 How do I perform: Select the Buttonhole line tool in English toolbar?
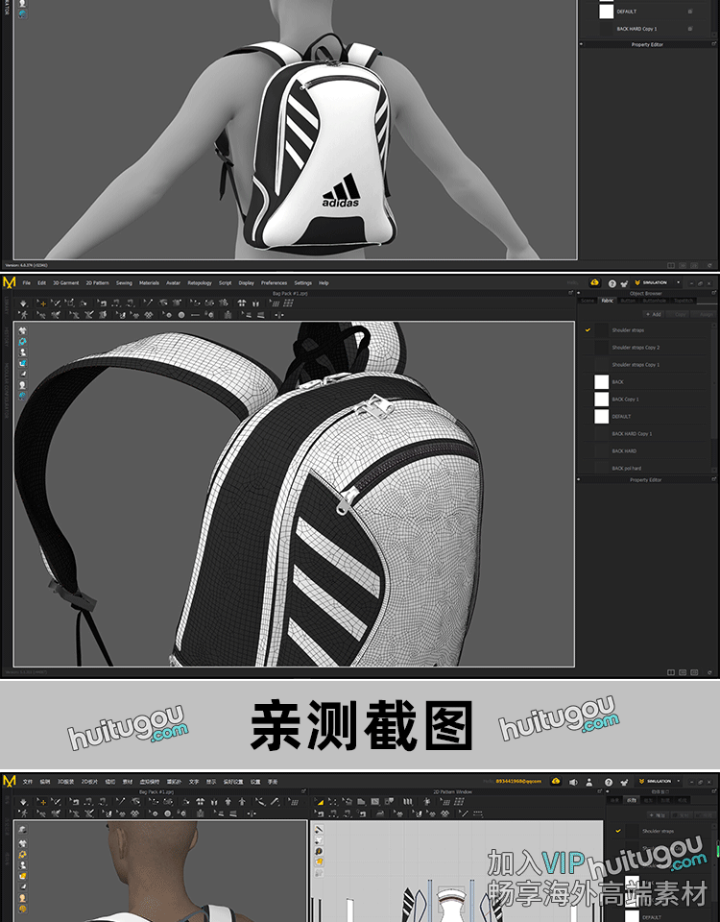tap(195, 315)
